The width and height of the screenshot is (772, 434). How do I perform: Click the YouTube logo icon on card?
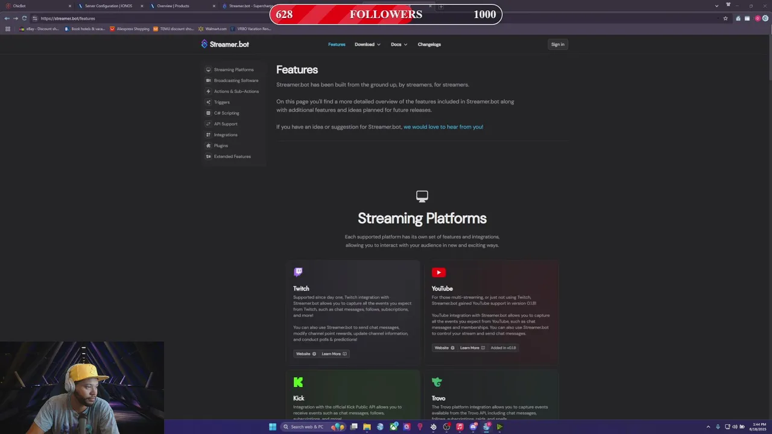438,272
